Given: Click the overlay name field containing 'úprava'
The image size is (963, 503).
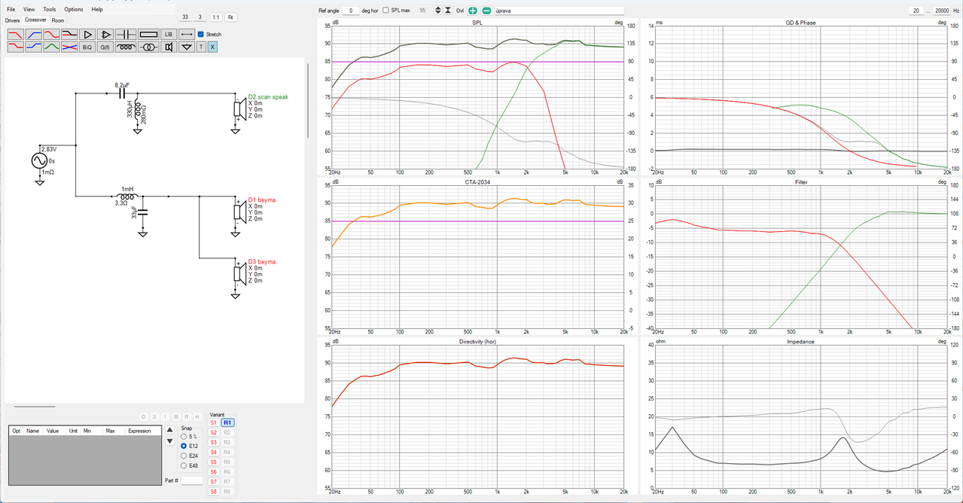Looking at the screenshot, I should pos(559,11).
